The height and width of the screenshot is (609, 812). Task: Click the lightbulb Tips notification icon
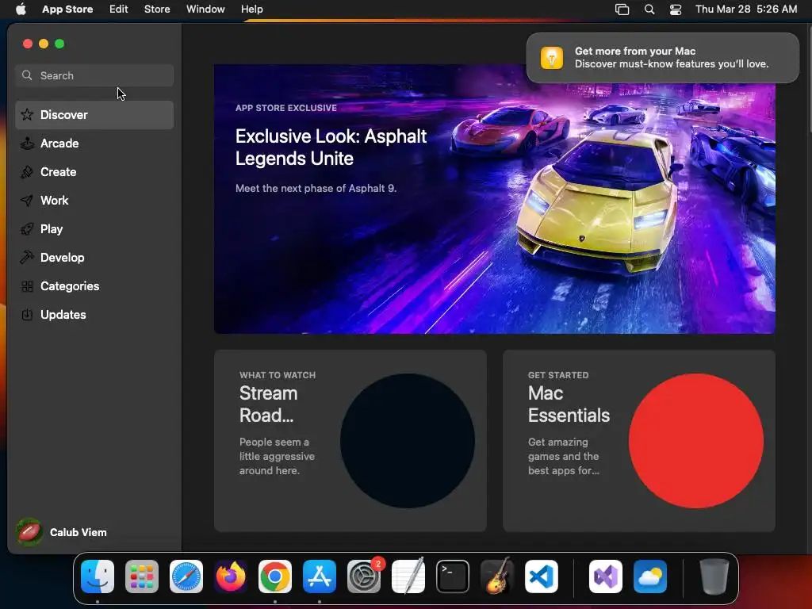point(552,57)
